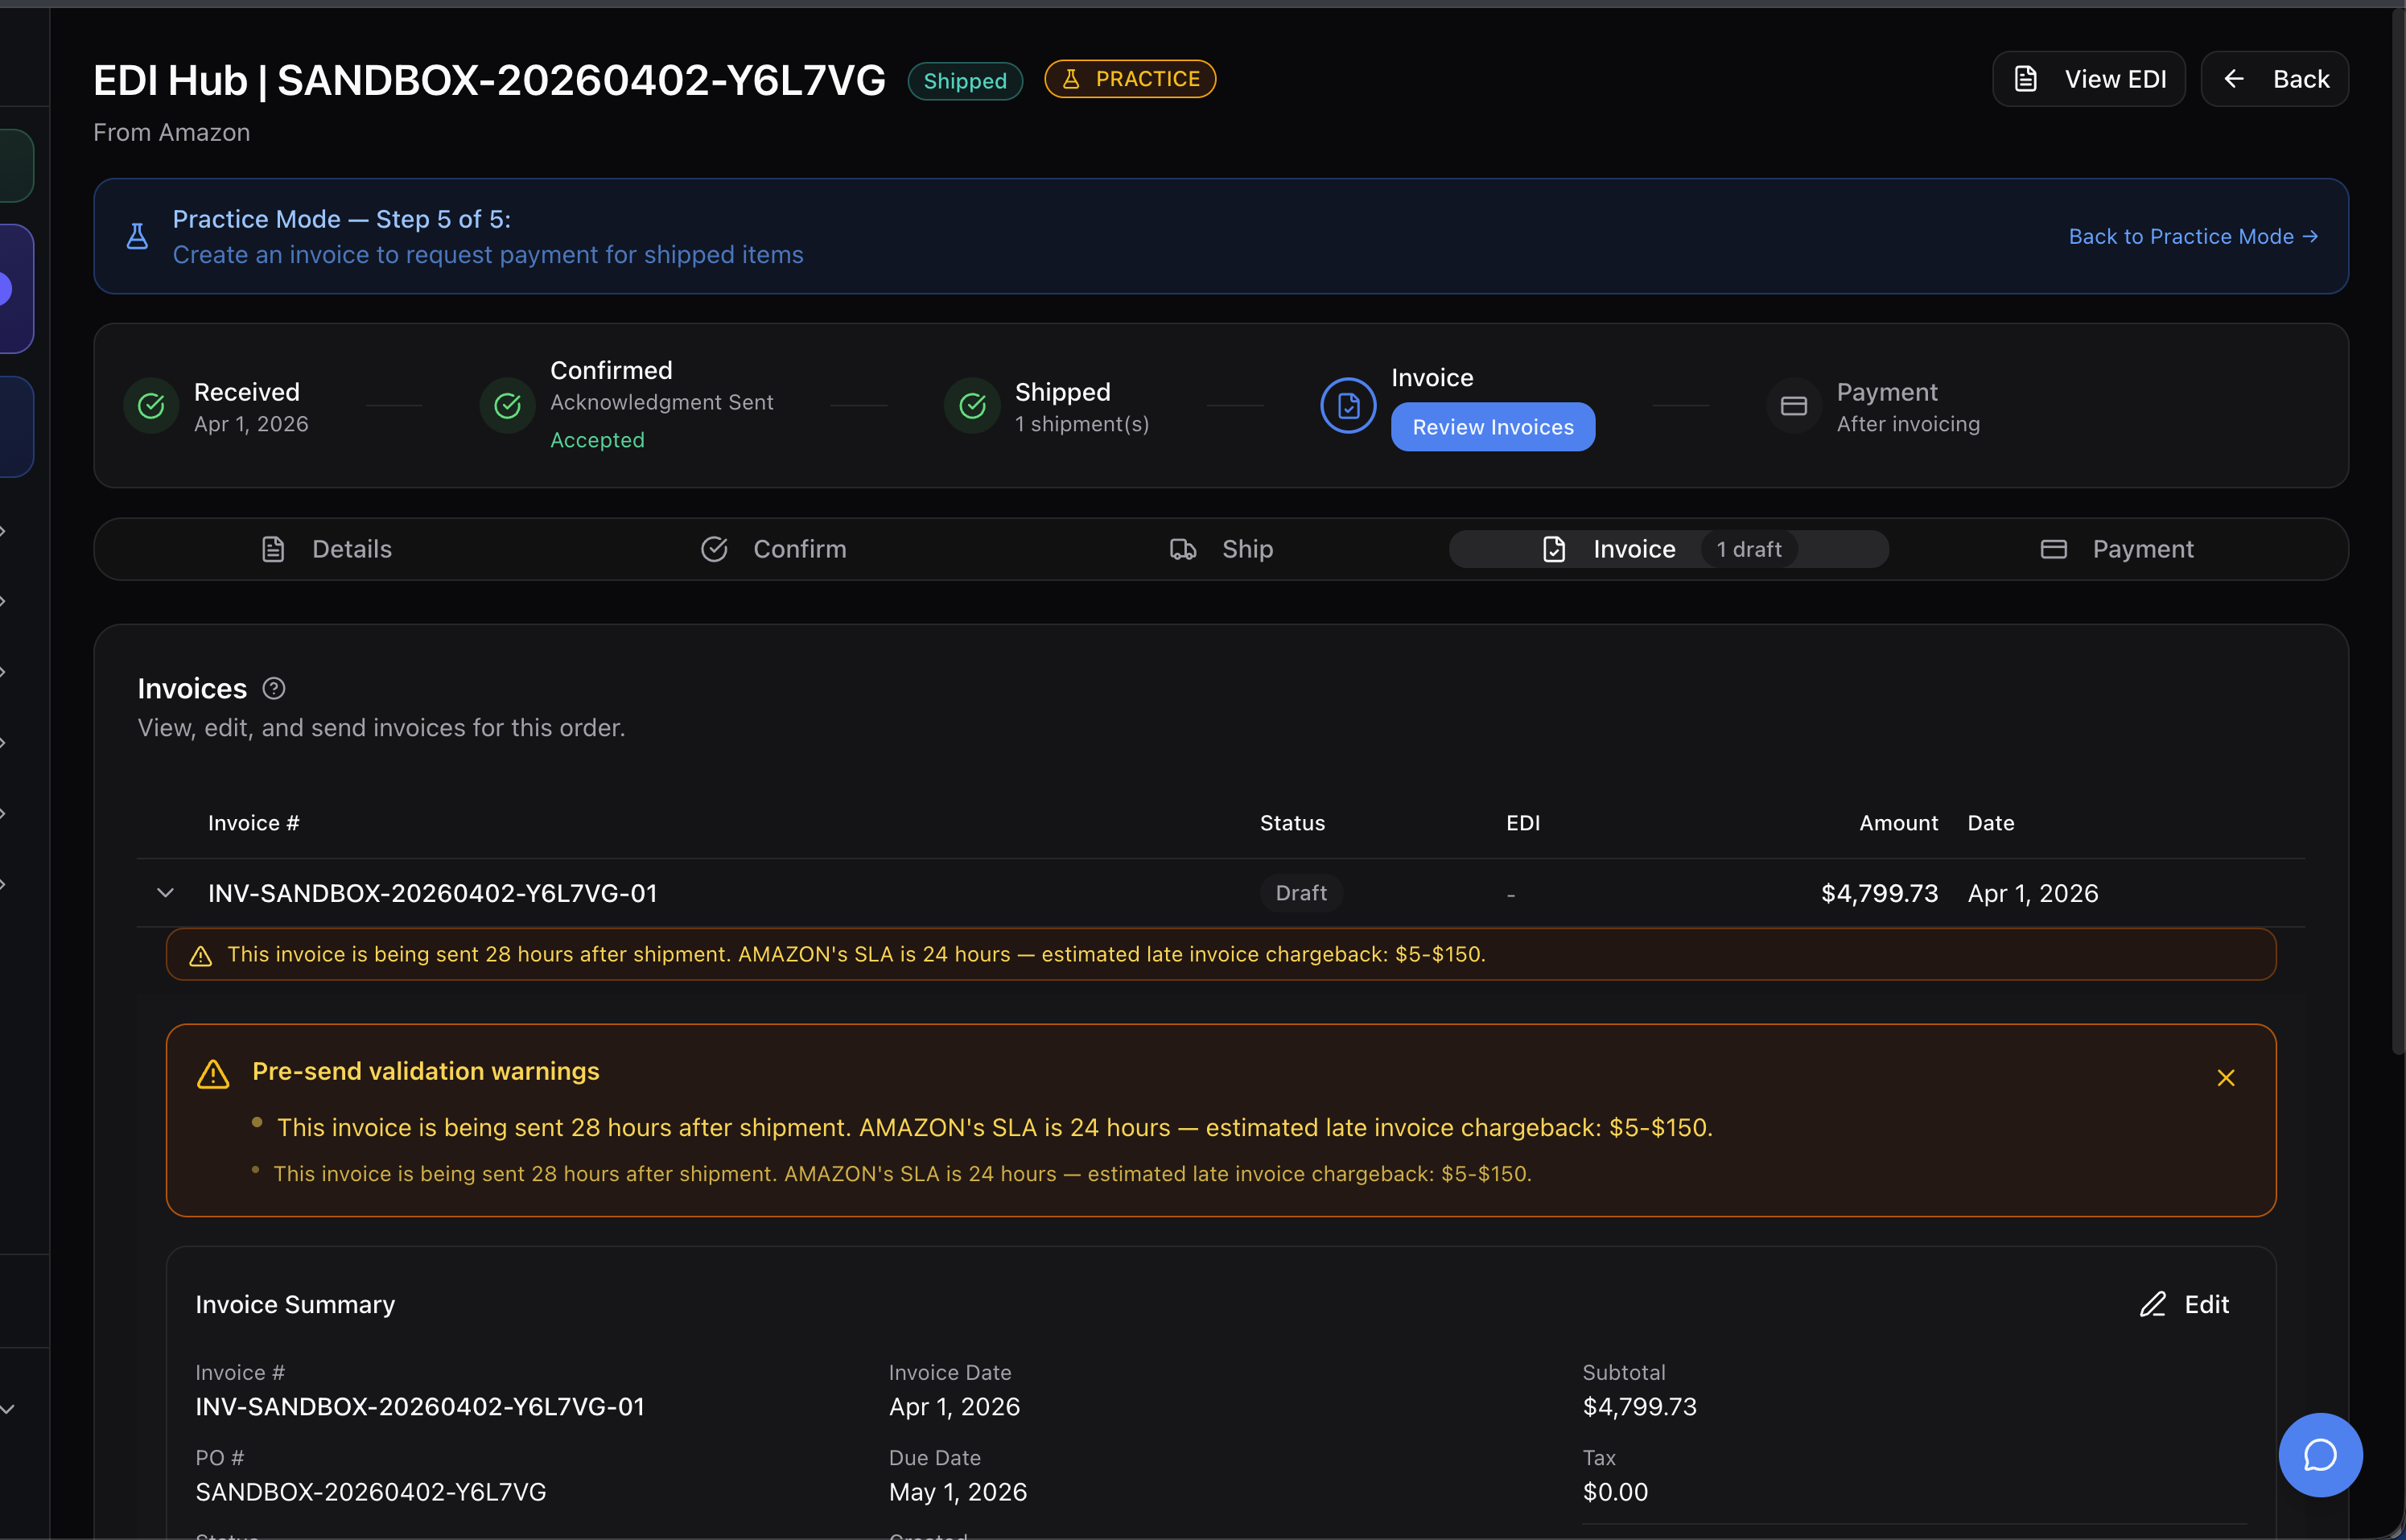Click the Subtotal $4,799.73 value in summary
2406x1540 pixels.
click(1639, 1407)
